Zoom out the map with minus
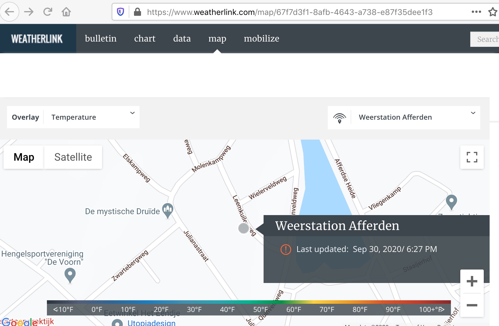Screen dimensions: 499x326 (x=472, y=305)
